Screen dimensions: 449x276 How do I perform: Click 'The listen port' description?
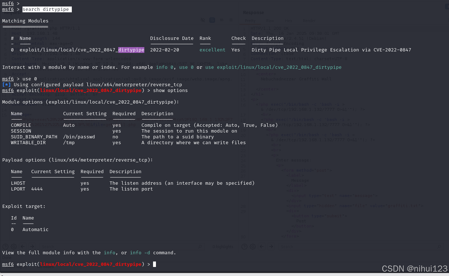coord(131,189)
